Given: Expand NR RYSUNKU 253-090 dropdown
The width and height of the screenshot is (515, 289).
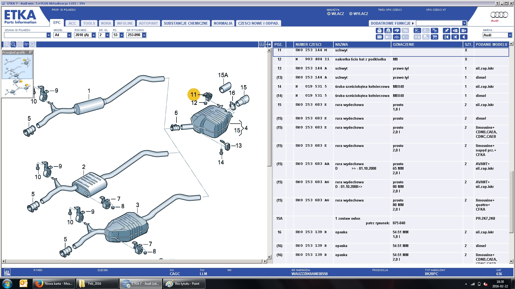Looking at the screenshot, I should click(144, 35).
